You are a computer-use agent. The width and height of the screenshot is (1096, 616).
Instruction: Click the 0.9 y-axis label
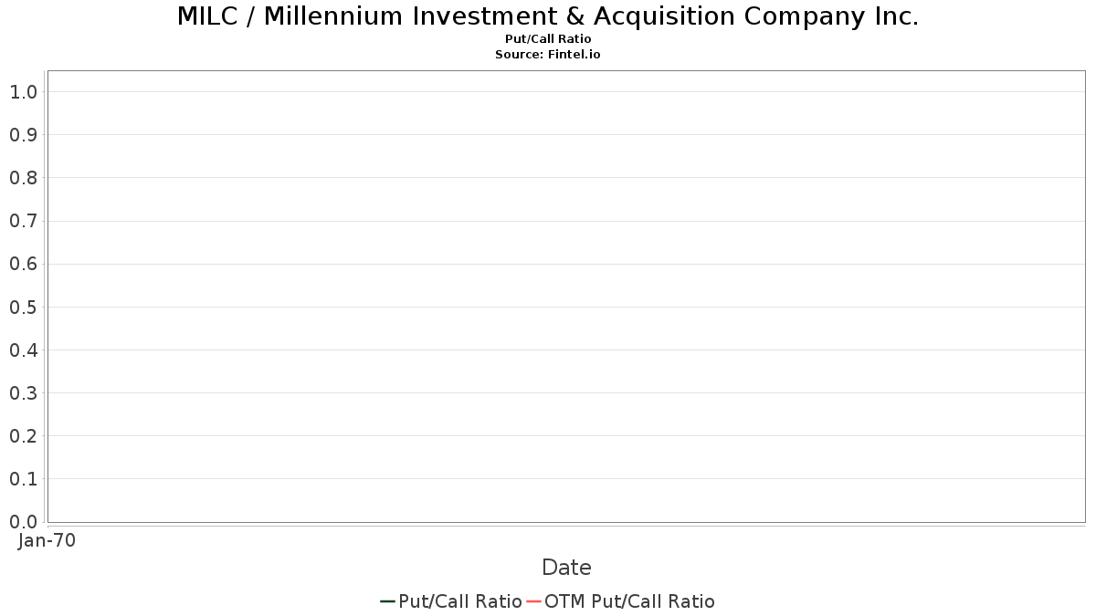[x=23, y=135]
